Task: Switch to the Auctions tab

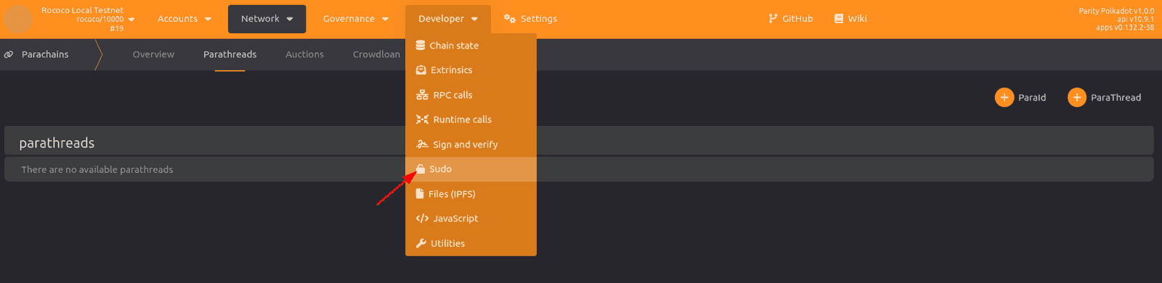Action: 304,54
